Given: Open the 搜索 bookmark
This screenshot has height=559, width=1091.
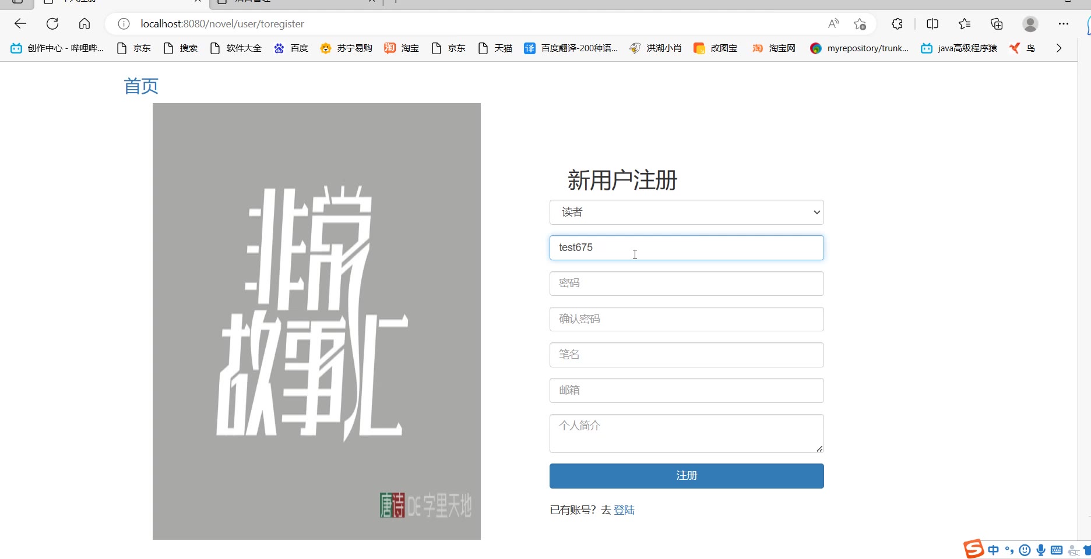Looking at the screenshot, I should point(181,48).
